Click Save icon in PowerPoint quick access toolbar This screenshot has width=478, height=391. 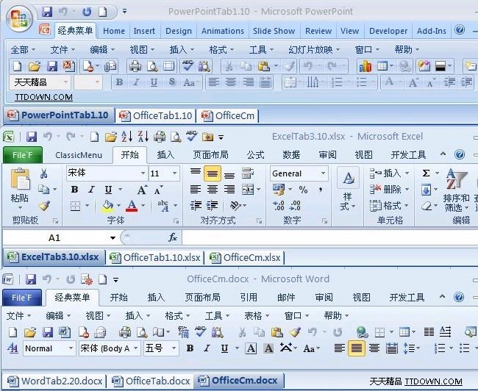pyautogui.click(x=47, y=12)
